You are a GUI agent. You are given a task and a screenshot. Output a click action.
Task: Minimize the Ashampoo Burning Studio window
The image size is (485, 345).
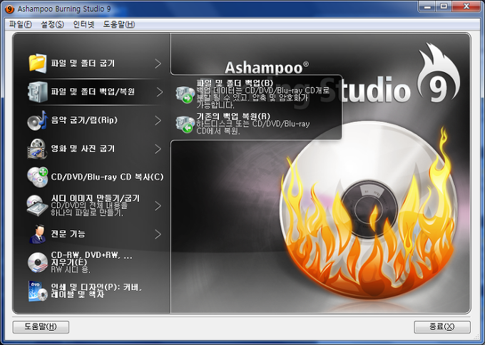(427, 6)
